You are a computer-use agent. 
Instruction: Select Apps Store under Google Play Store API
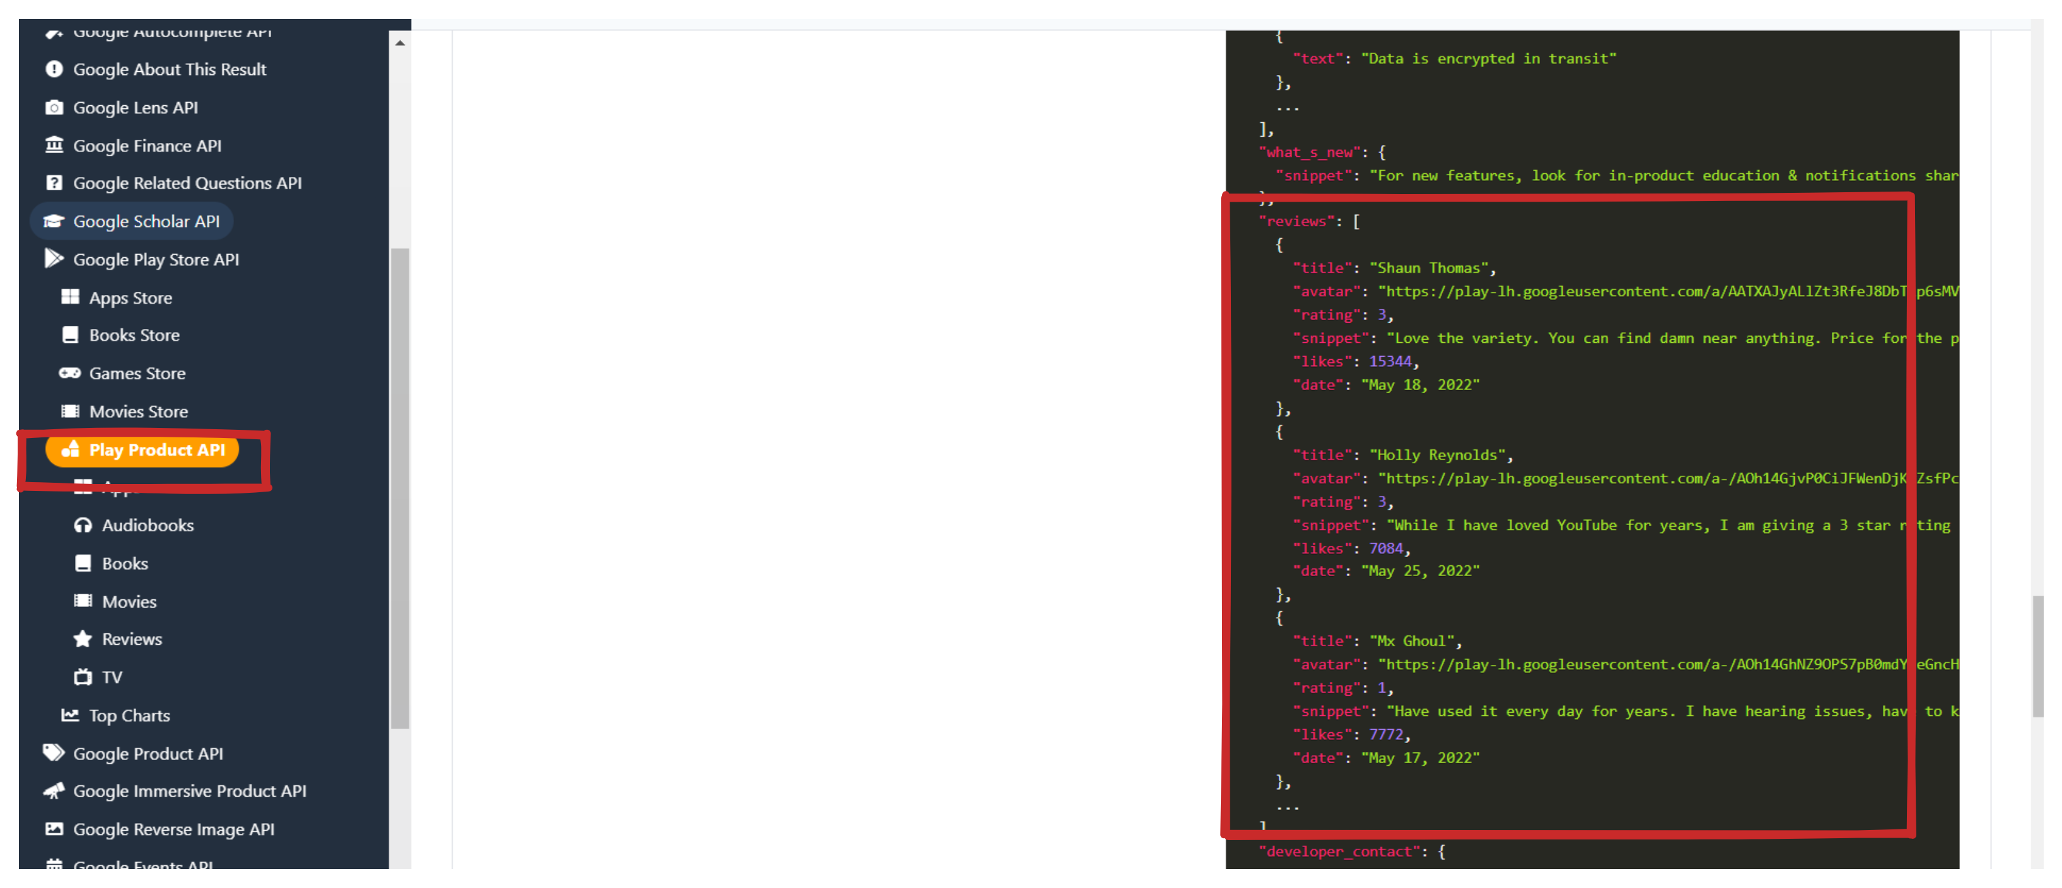point(131,297)
